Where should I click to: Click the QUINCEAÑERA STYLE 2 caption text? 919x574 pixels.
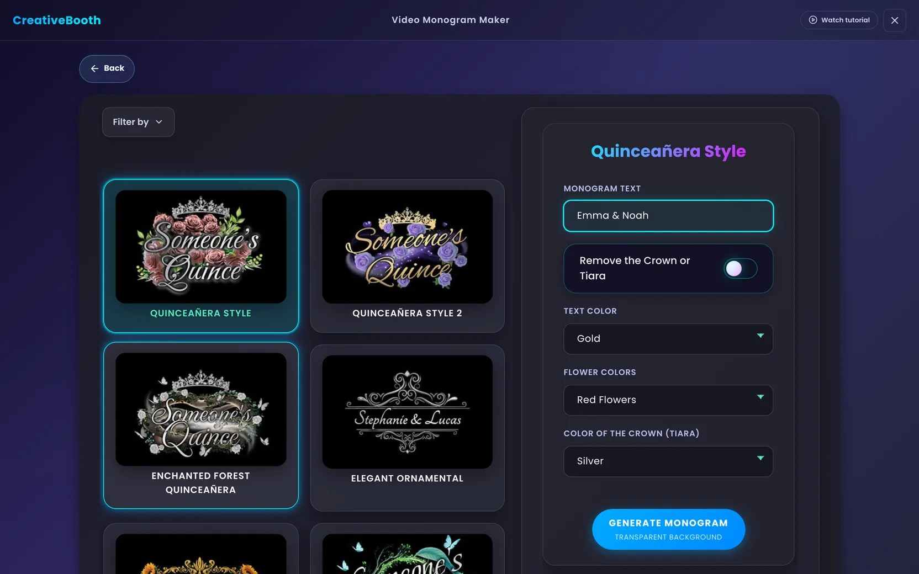pos(408,313)
